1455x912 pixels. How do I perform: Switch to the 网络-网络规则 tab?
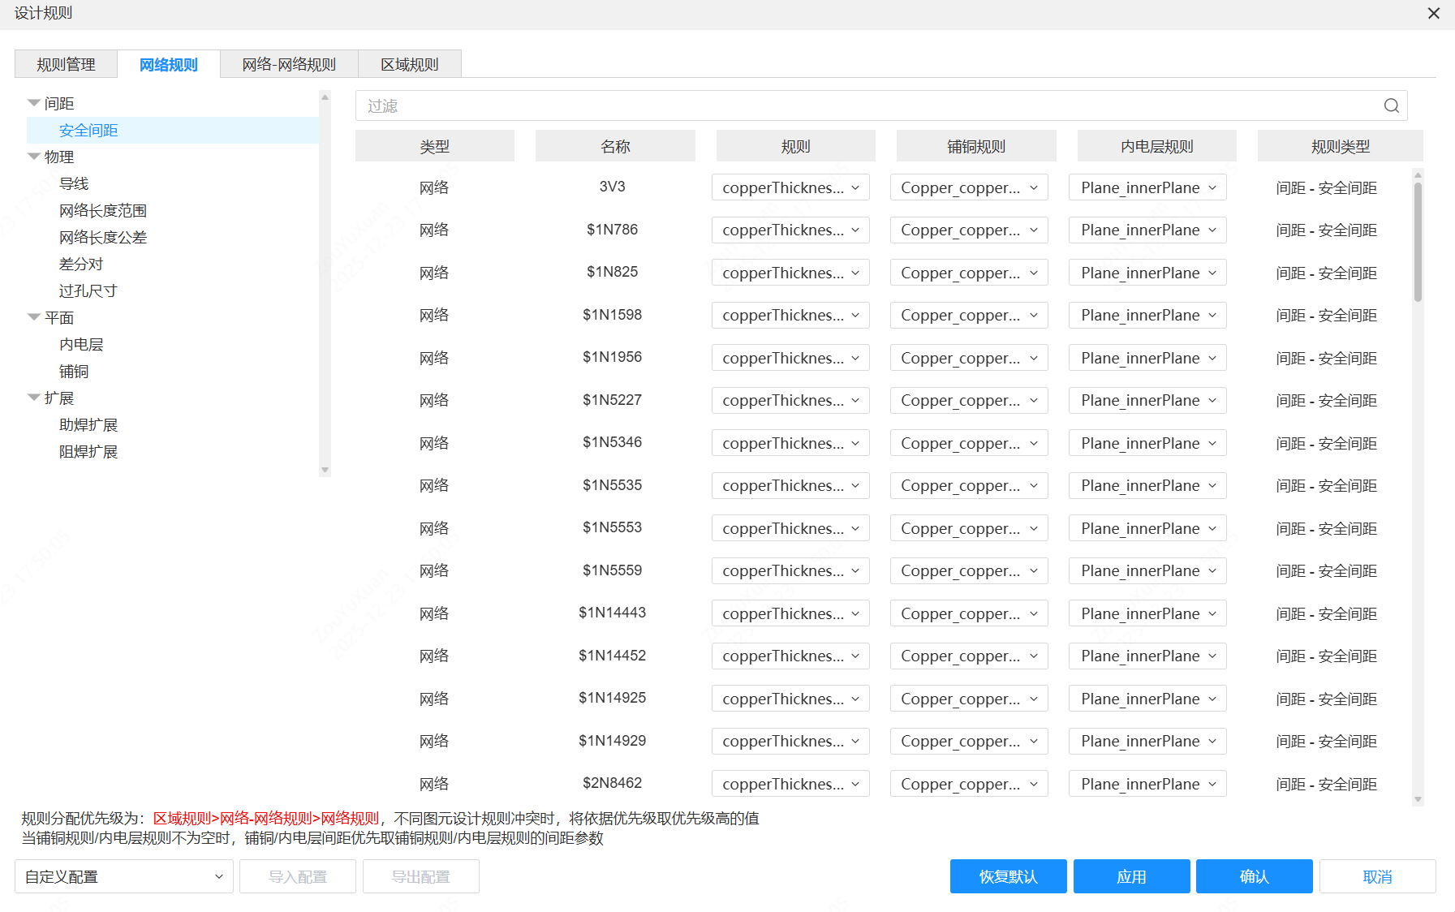pyautogui.click(x=289, y=64)
